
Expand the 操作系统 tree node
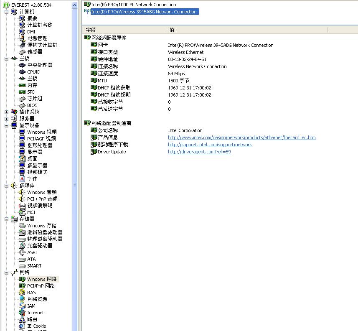[x=7, y=112]
